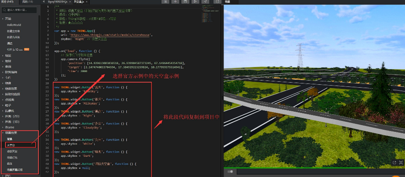
Task: Click the left arrow beside the editor tabs
Action: [44, 2]
